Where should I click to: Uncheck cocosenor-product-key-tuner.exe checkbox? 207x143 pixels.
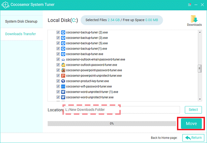[x=58, y=81]
